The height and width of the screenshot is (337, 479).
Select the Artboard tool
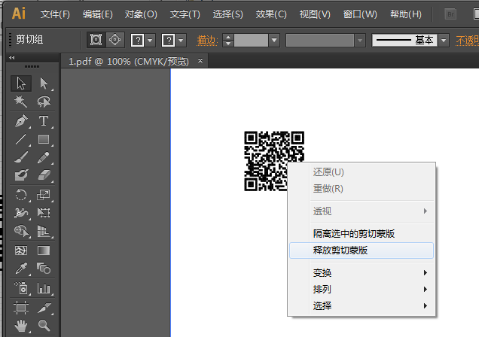pyautogui.click(x=21, y=308)
